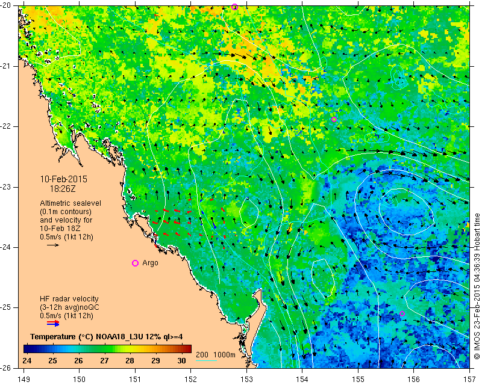Click the '28' color bar tick label

pyautogui.click(x=130, y=360)
